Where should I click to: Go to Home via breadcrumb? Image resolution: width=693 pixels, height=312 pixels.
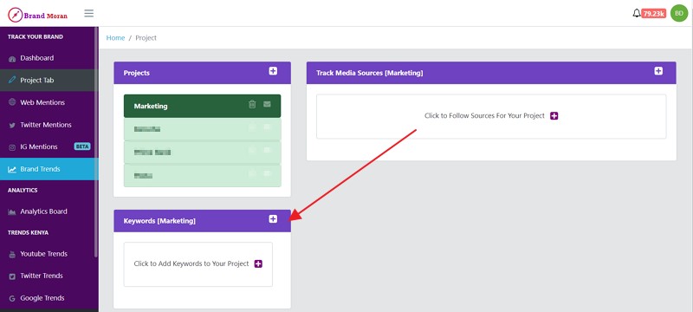(115, 38)
